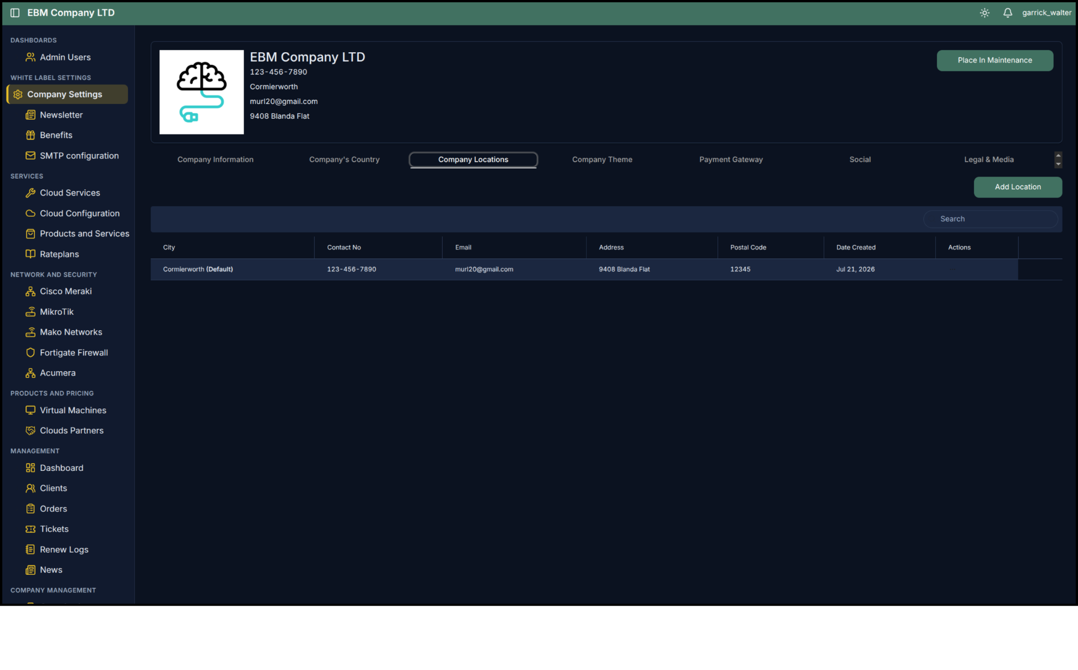Click the Renew Logs icon
The width and height of the screenshot is (1078, 670).
tap(30, 550)
